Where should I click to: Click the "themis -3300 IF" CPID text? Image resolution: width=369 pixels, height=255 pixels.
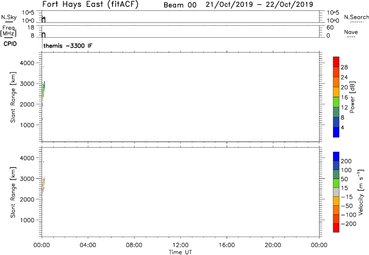click(x=68, y=46)
